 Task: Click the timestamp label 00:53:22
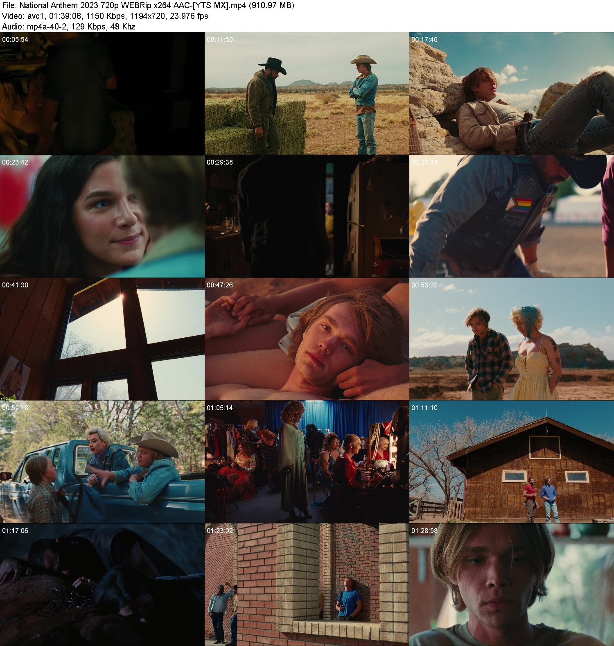click(424, 285)
